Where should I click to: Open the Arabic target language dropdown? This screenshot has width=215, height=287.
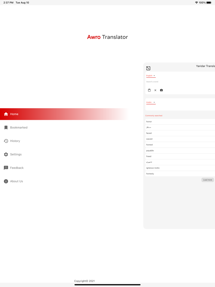coord(151,102)
